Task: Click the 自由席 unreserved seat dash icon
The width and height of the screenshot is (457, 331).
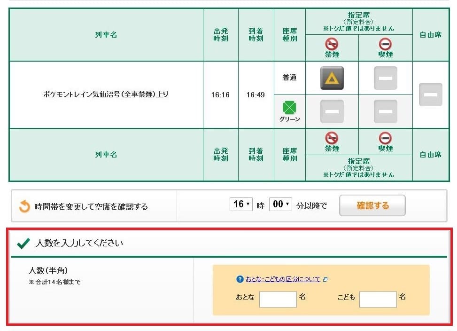Action: [430, 95]
